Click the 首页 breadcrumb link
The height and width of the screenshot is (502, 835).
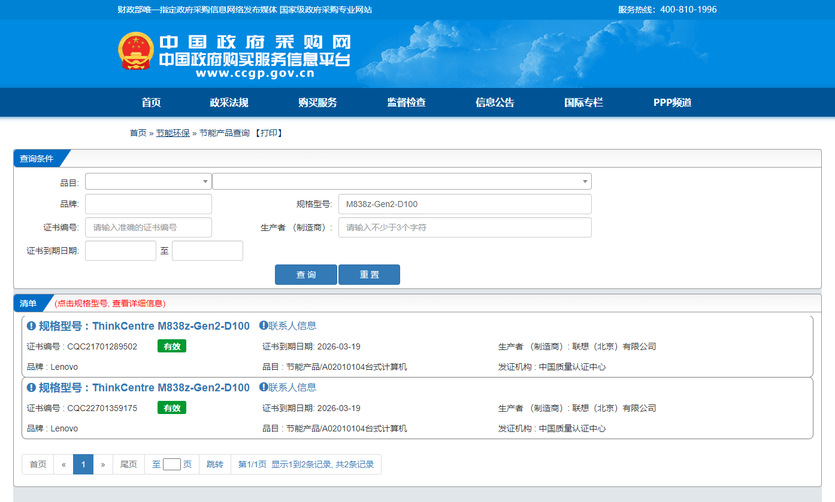(138, 133)
